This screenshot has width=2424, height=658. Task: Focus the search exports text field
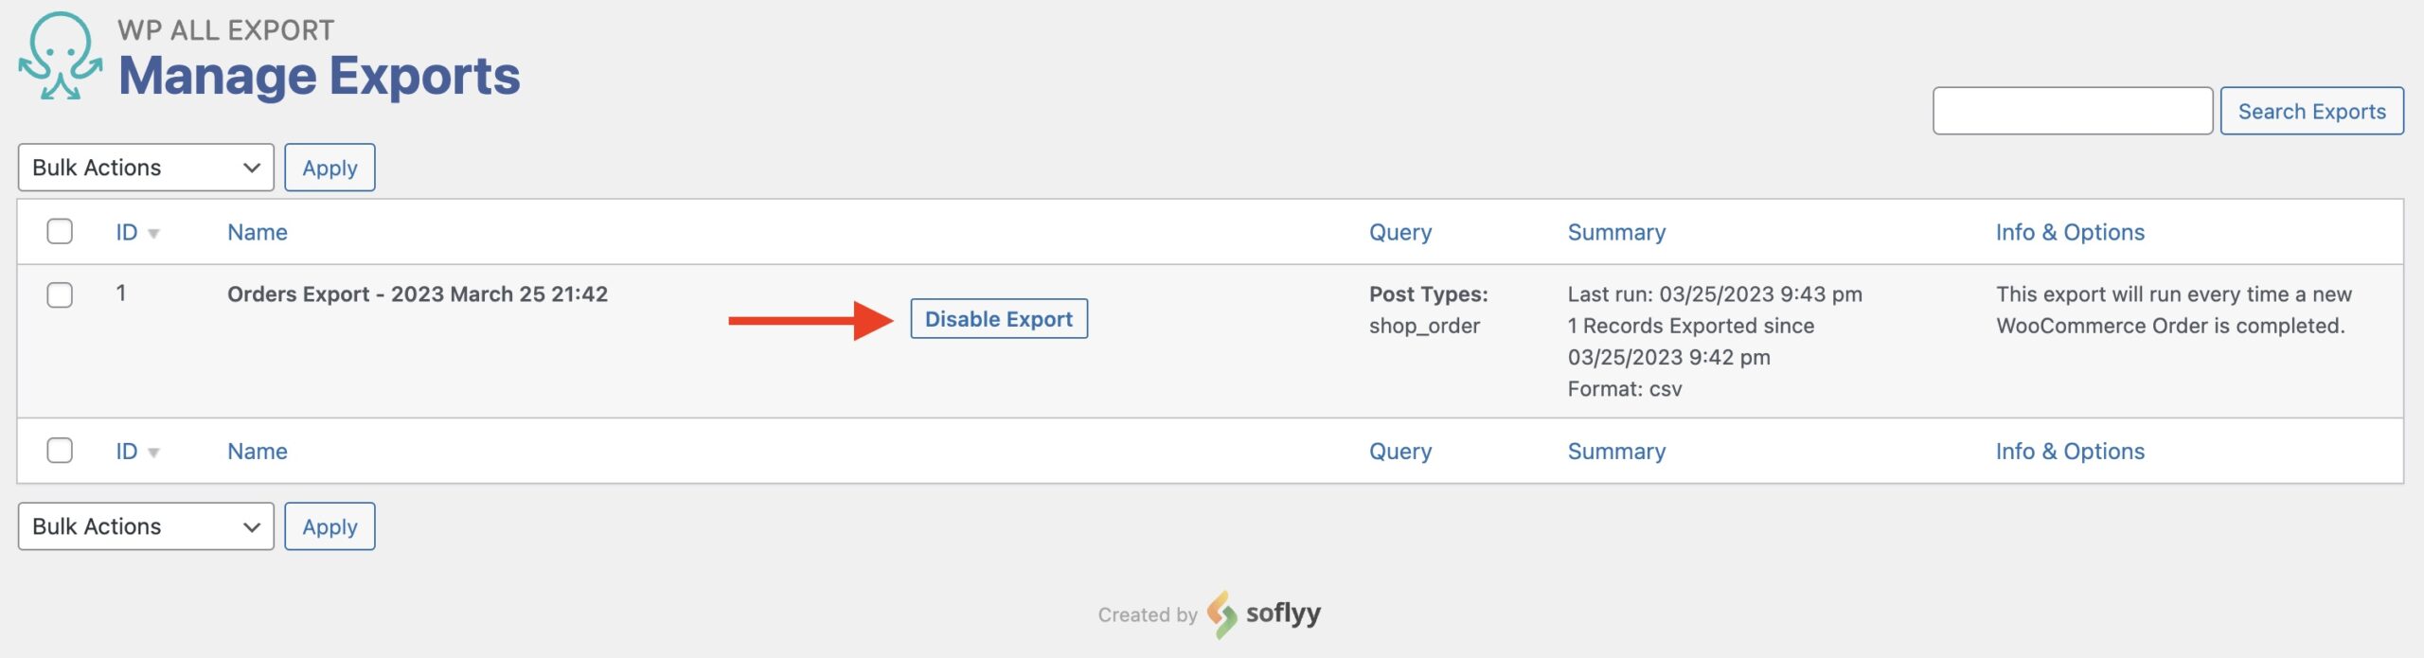(x=2072, y=112)
